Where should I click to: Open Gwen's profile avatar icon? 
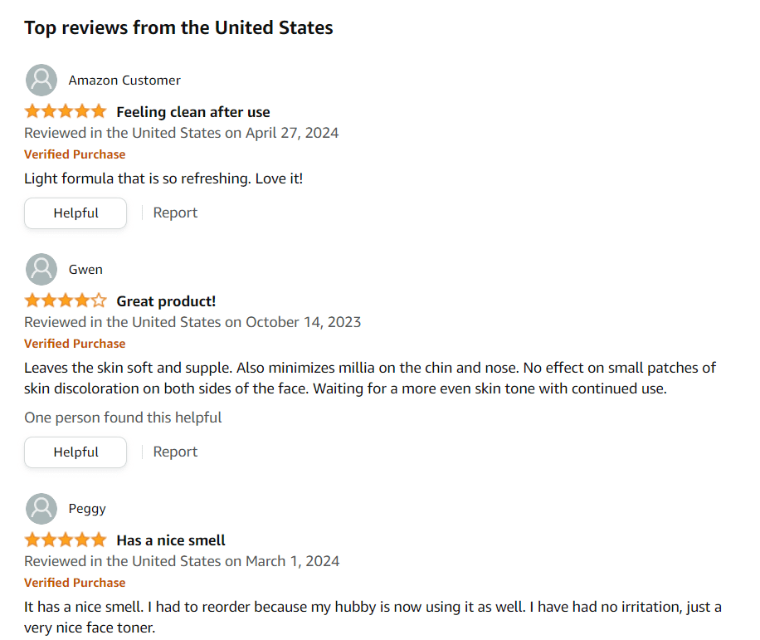coord(41,269)
